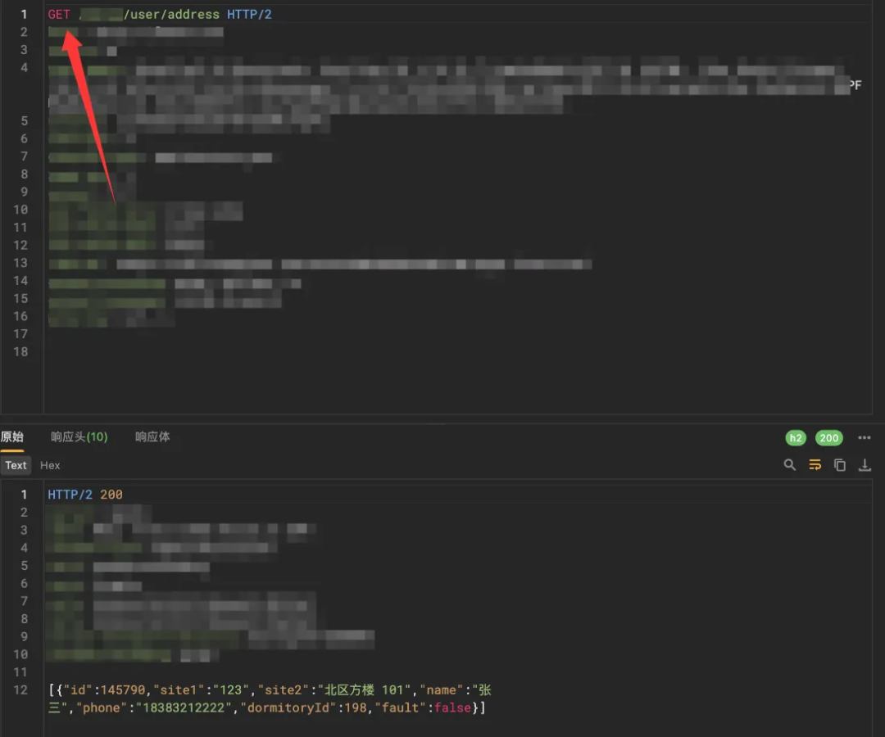Switch to the 原始 tab
This screenshot has width=885, height=737.
click(11, 437)
